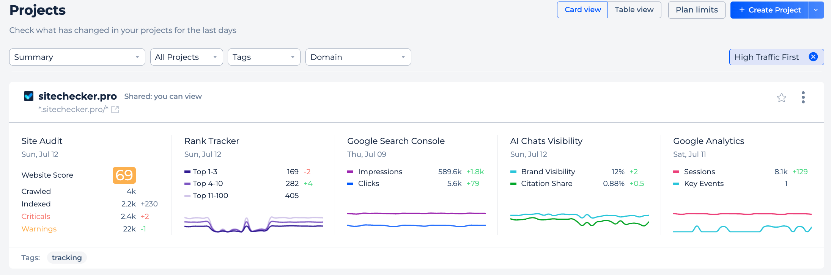Switch to Card view
The image size is (831, 275).
[x=582, y=10]
